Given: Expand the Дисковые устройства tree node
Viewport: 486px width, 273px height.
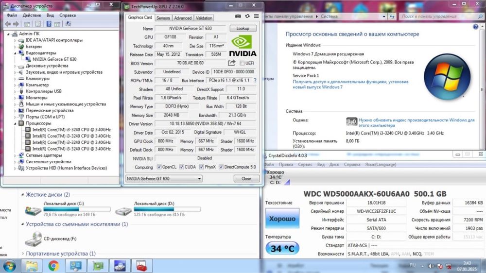Looking at the screenshot, I should [x=15, y=66].
